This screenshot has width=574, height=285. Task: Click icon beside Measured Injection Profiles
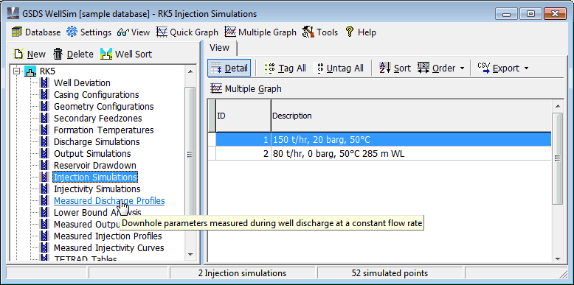[x=45, y=236]
